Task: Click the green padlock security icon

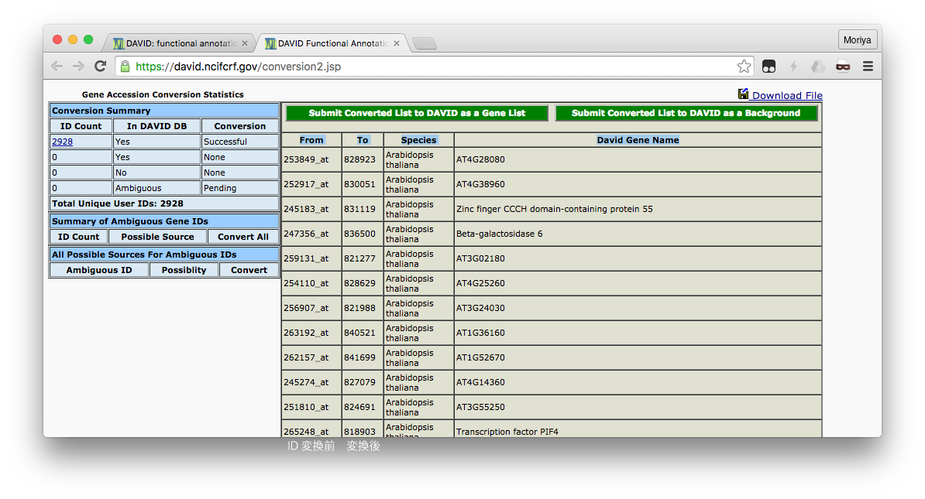Action: coord(125,67)
